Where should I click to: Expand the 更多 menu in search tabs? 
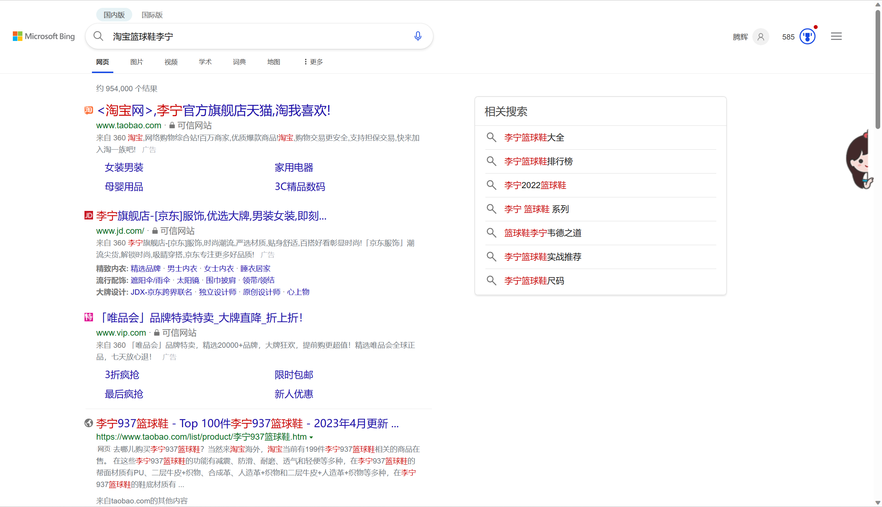coord(314,62)
